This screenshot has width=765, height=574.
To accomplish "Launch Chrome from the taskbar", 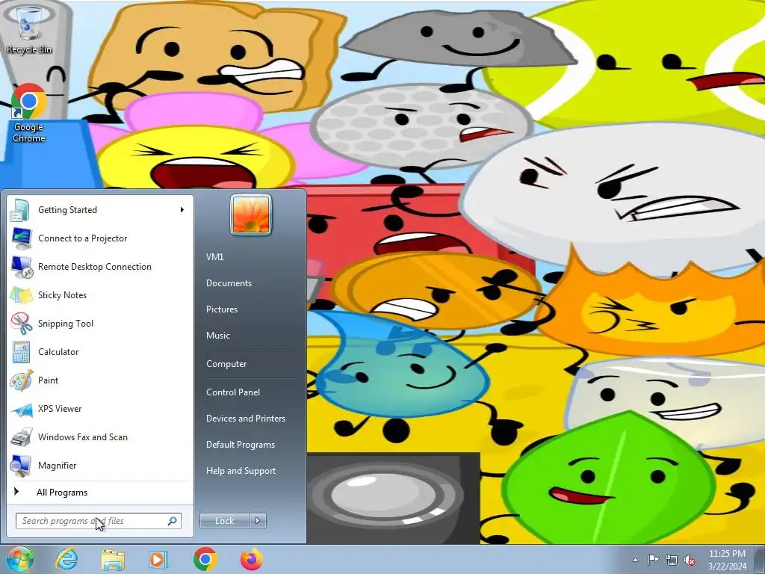I will [x=205, y=559].
